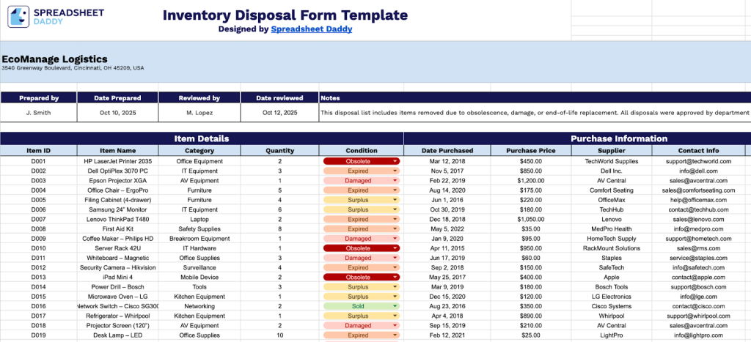Open Expired dropdown for Desk Lamp – LED
This screenshot has height=342, width=751.
coord(395,335)
